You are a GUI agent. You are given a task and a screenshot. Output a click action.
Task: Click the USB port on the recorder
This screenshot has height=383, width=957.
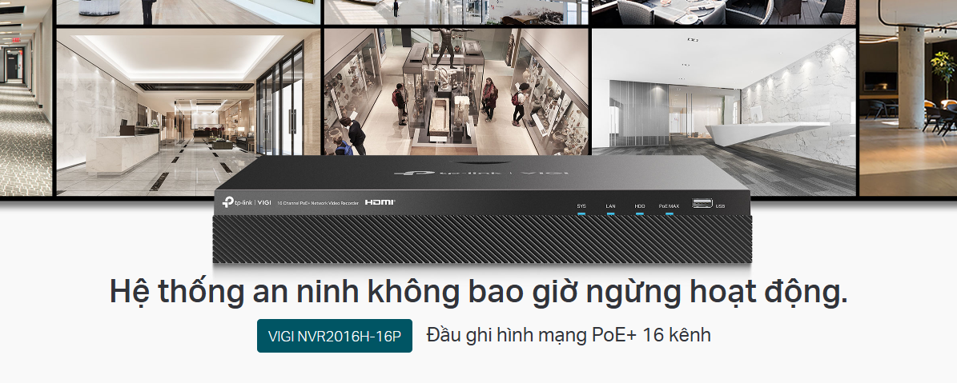(702, 203)
